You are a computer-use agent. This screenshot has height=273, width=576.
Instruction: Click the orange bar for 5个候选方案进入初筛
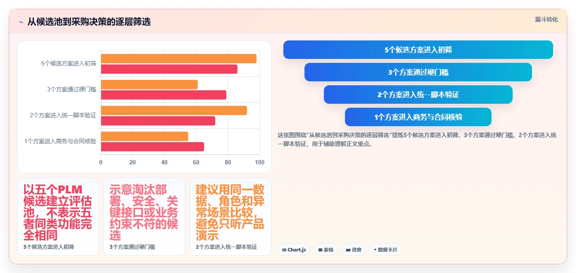pyautogui.click(x=179, y=58)
